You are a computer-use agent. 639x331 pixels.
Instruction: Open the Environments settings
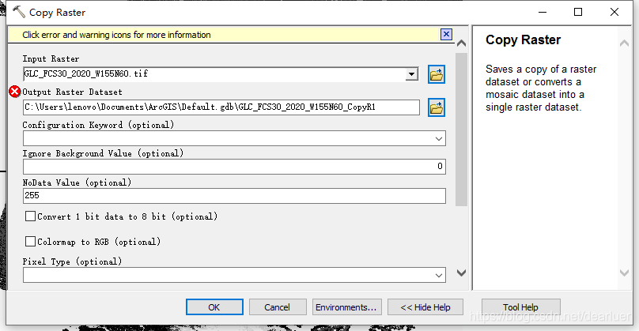coord(347,307)
